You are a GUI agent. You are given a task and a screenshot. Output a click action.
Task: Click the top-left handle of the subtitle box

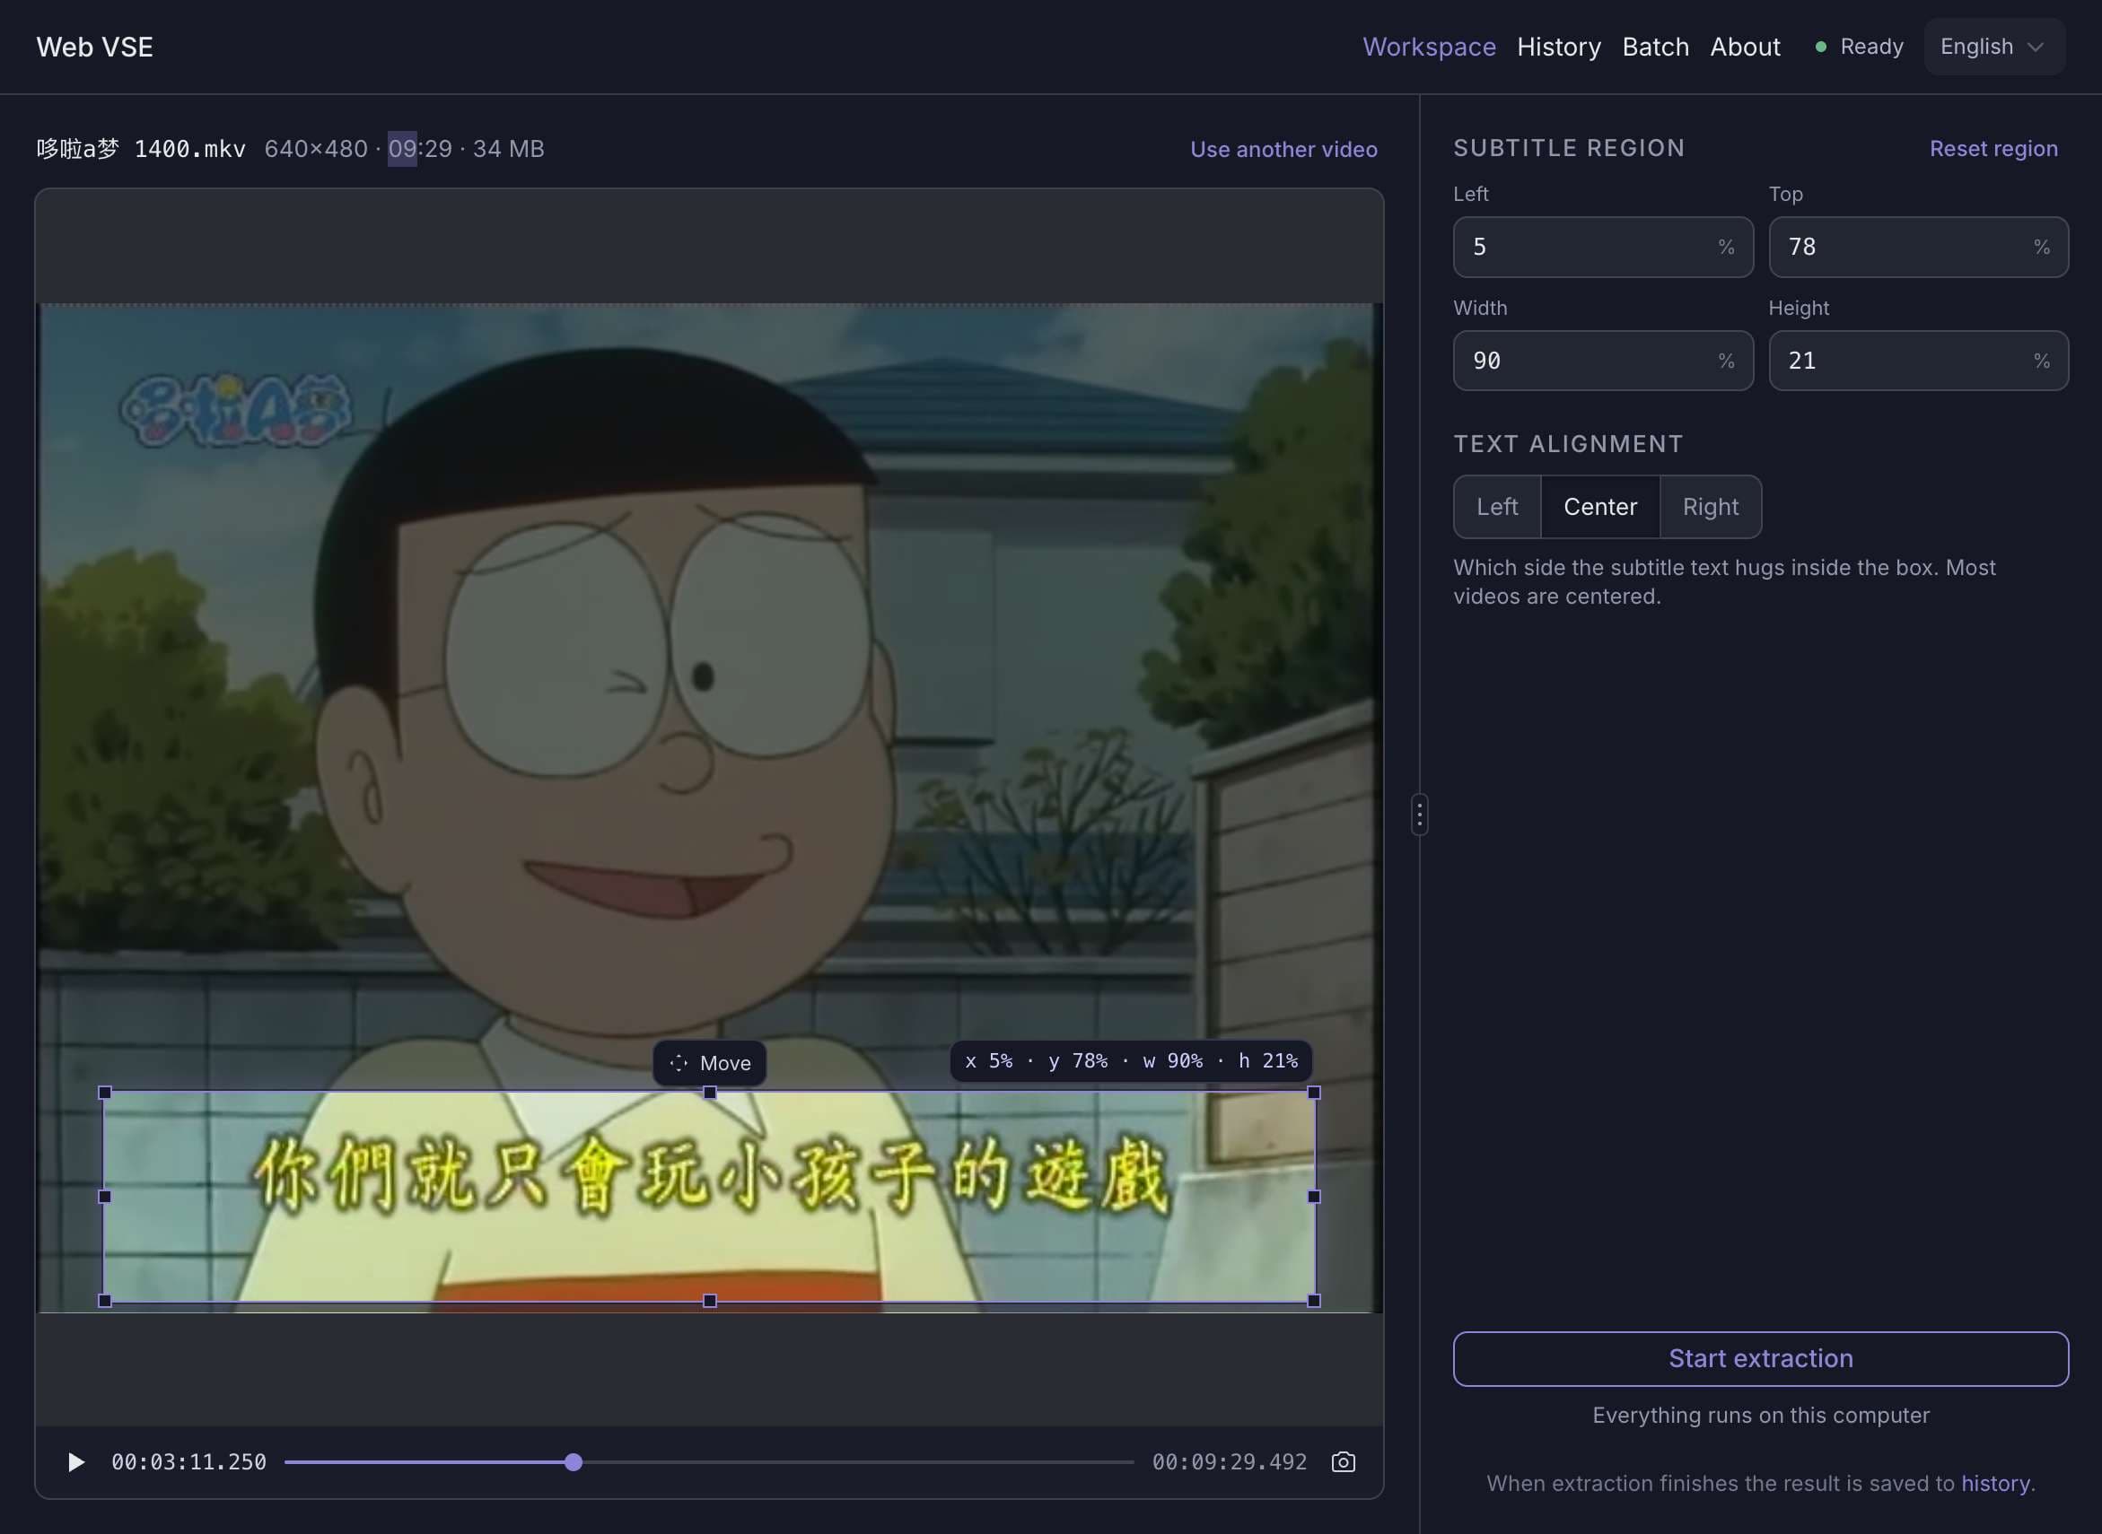coord(105,1093)
